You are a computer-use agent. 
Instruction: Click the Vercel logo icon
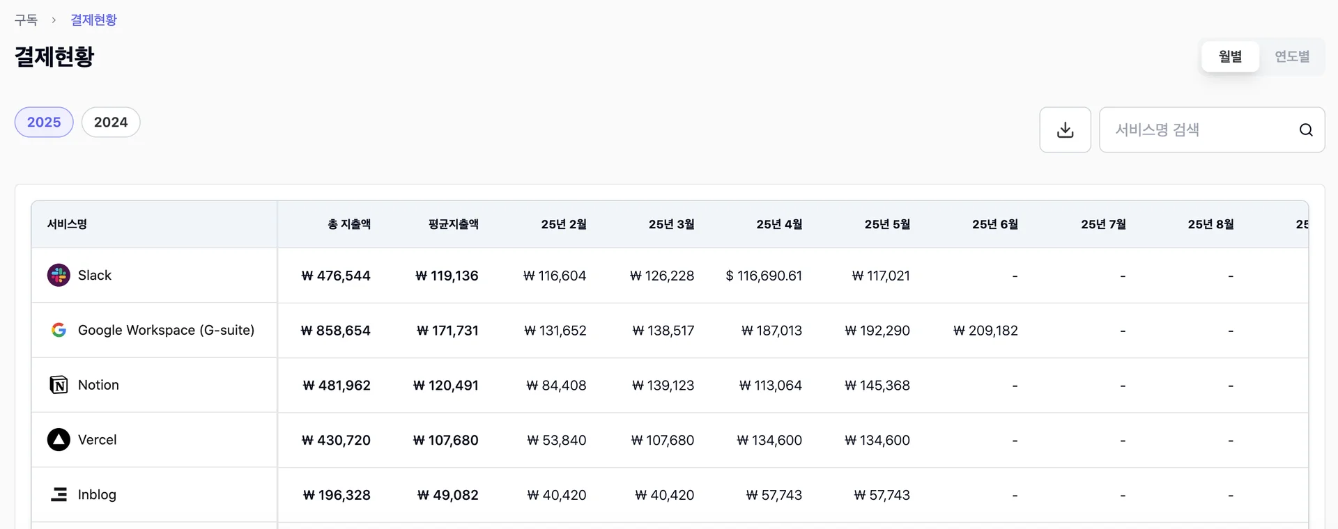pos(59,440)
